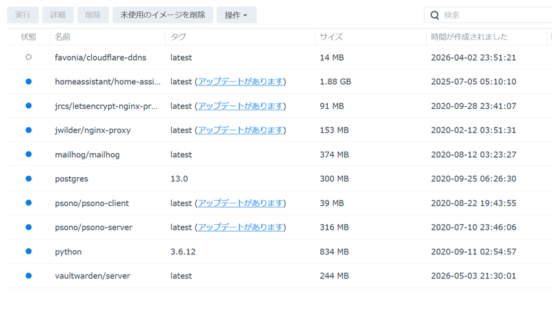Image resolution: width=552 pixels, height=313 pixels.
Task: Click the 削除 button
Action: [x=93, y=15]
